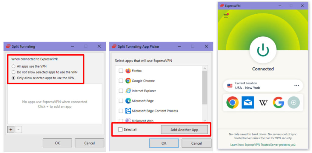Check the Microsoft Edge Content Process checkbox
The height and width of the screenshot is (153, 312).
[x=121, y=111]
